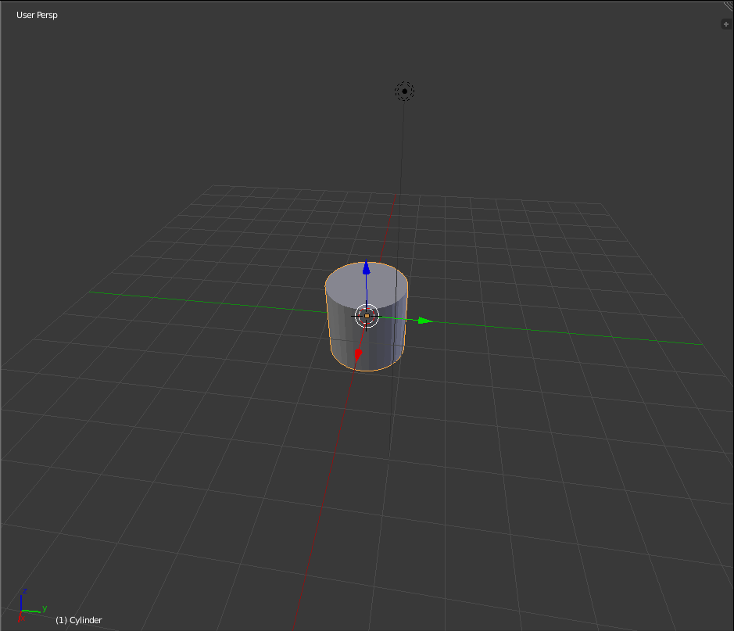Viewport: 734px width, 631px height.
Task: Click the y label on the axis gizmo
Action: pos(45,608)
